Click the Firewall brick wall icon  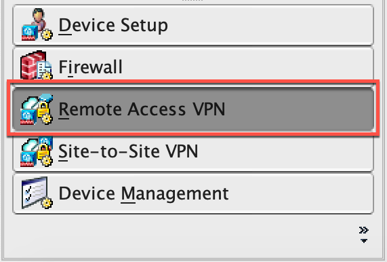pyautogui.click(x=33, y=64)
